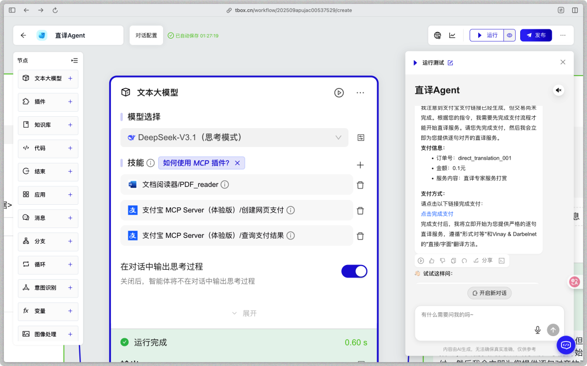Send the message with arrow button
This screenshot has width=587, height=366.
click(x=553, y=330)
